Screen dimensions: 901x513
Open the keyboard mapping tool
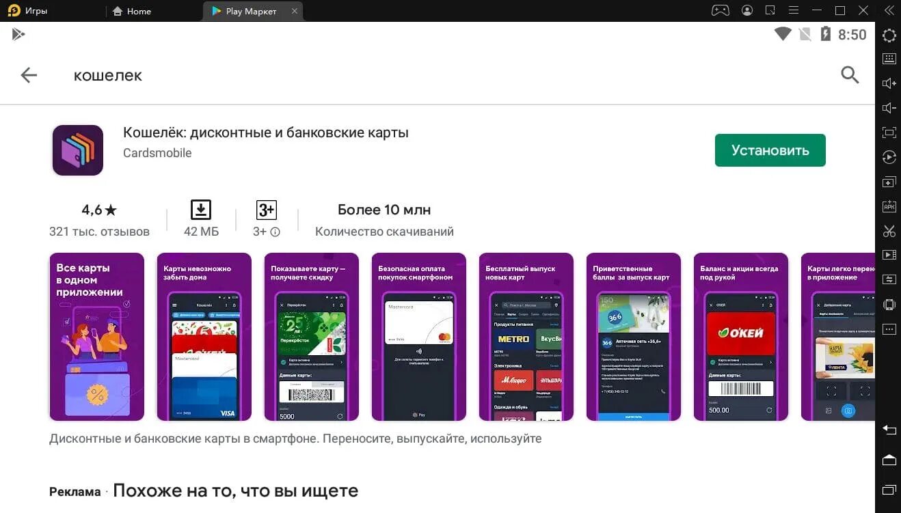[889, 59]
